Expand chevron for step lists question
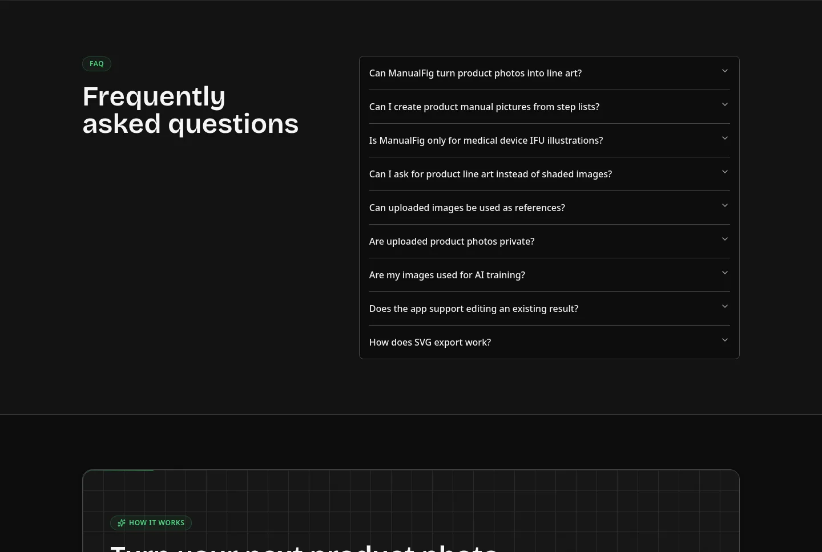 (x=725, y=104)
